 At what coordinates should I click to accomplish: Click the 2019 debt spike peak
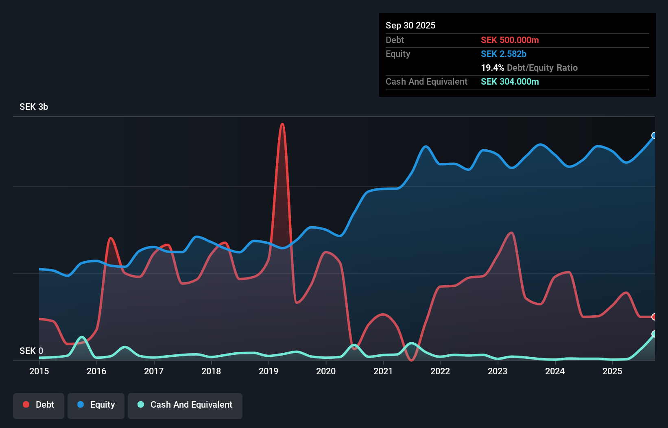click(282, 124)
